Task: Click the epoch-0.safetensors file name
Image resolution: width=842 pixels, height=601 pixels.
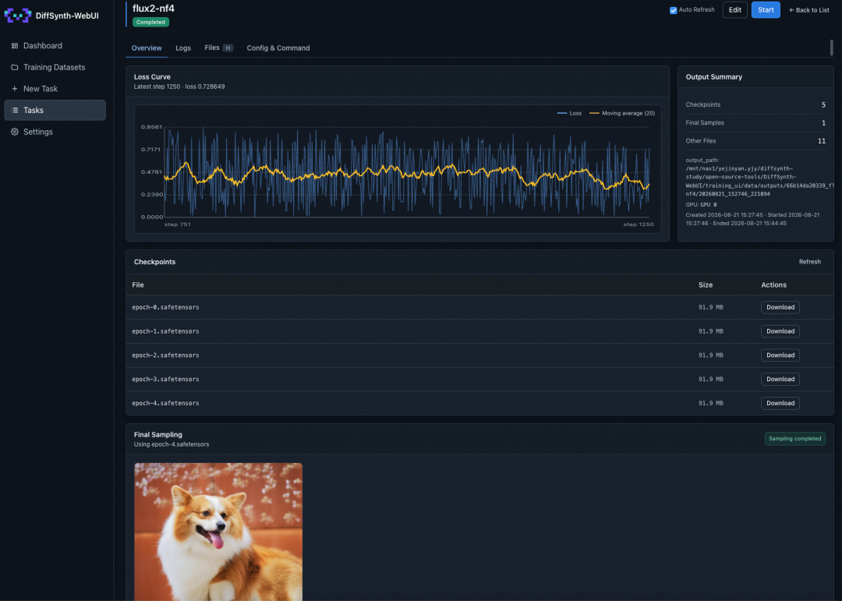Action: [x=165, y=307]
